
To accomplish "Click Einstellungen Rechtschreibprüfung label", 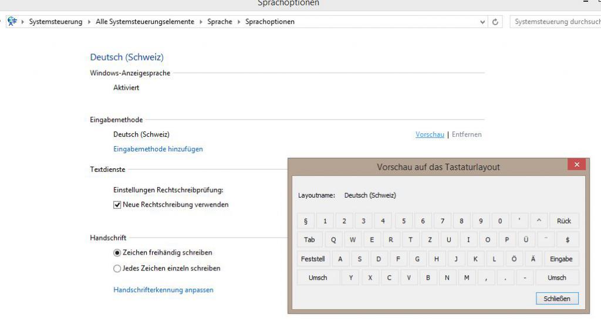I will (168, 190).
